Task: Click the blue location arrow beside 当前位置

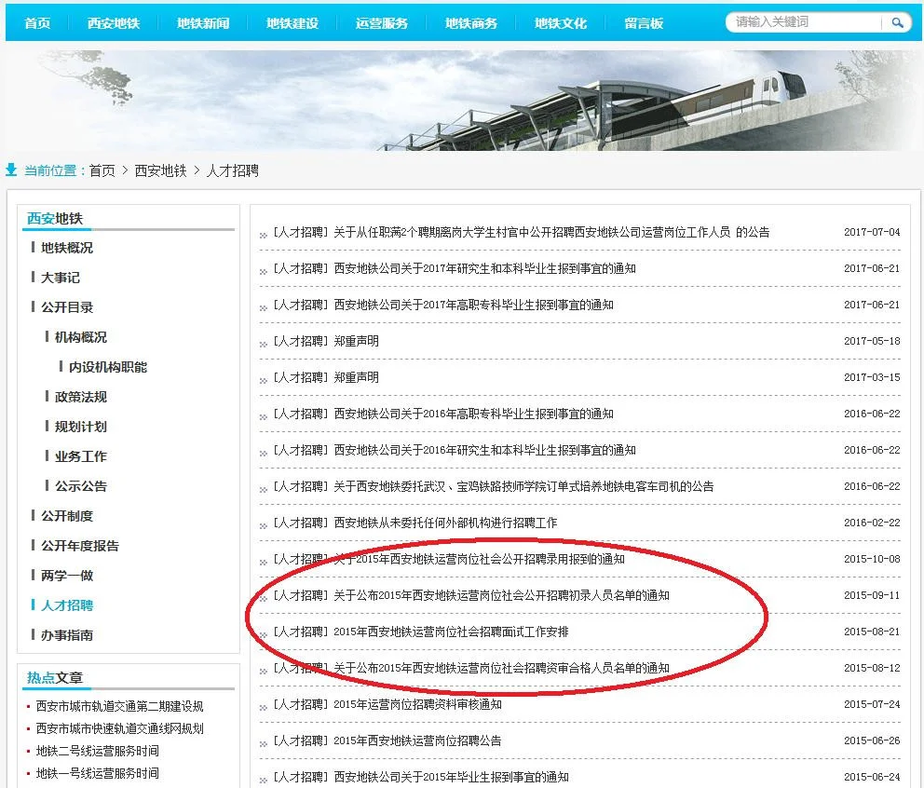Action: point(11,170)
